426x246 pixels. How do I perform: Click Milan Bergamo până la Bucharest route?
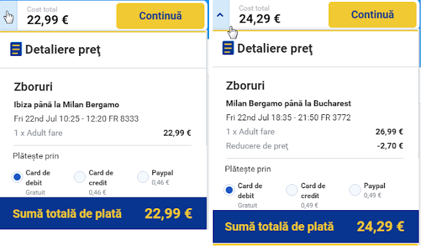288,103
